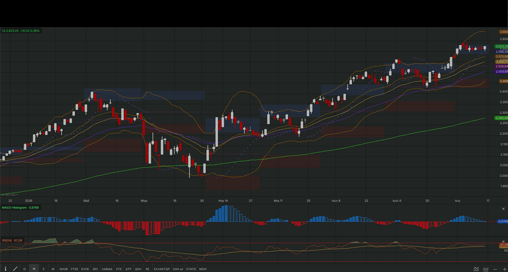Image resolution: width=508 pixels, height=272 pixels.
Task: Load the ΔΕΗ symbol chart
Action: (x=138, y=269)
